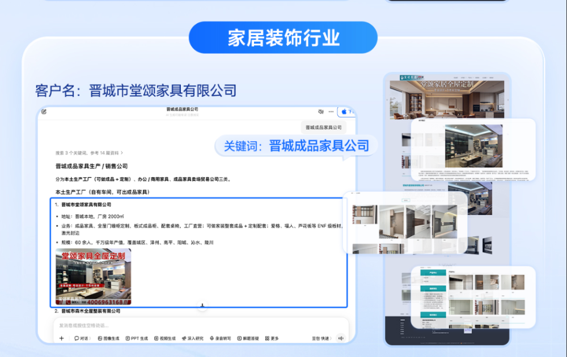Click the 产品中心 sidebar header
Viewport: 567px width, 357px height.
[433, 273]
